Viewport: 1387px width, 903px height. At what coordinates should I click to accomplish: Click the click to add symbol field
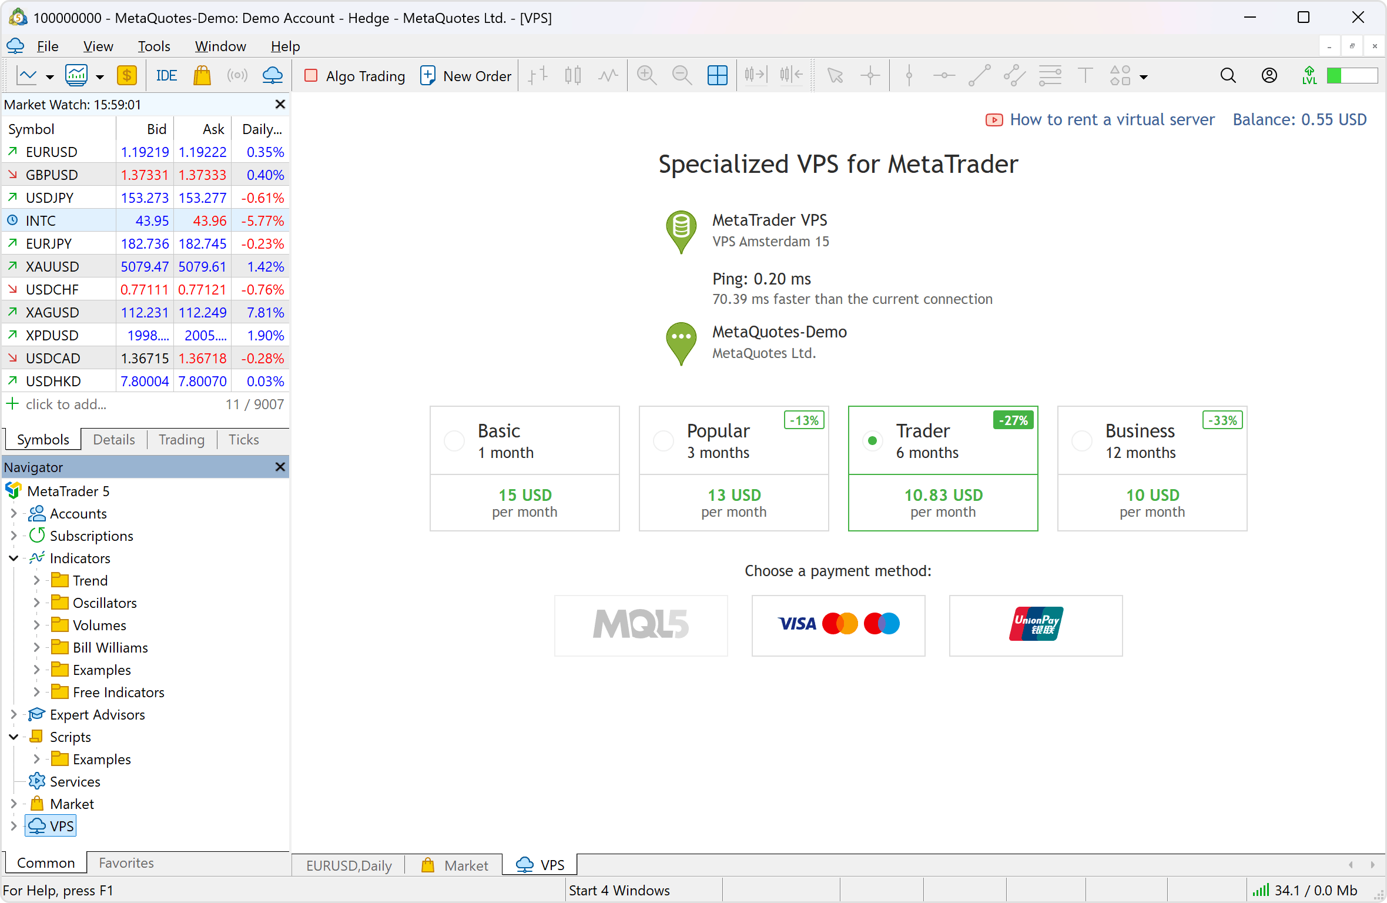pos(66,404)
